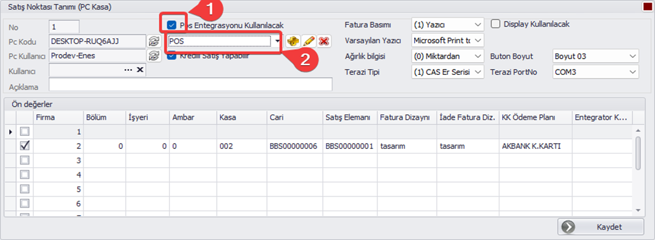Click the Fatura Dizaynı column header

coord(408,118)
